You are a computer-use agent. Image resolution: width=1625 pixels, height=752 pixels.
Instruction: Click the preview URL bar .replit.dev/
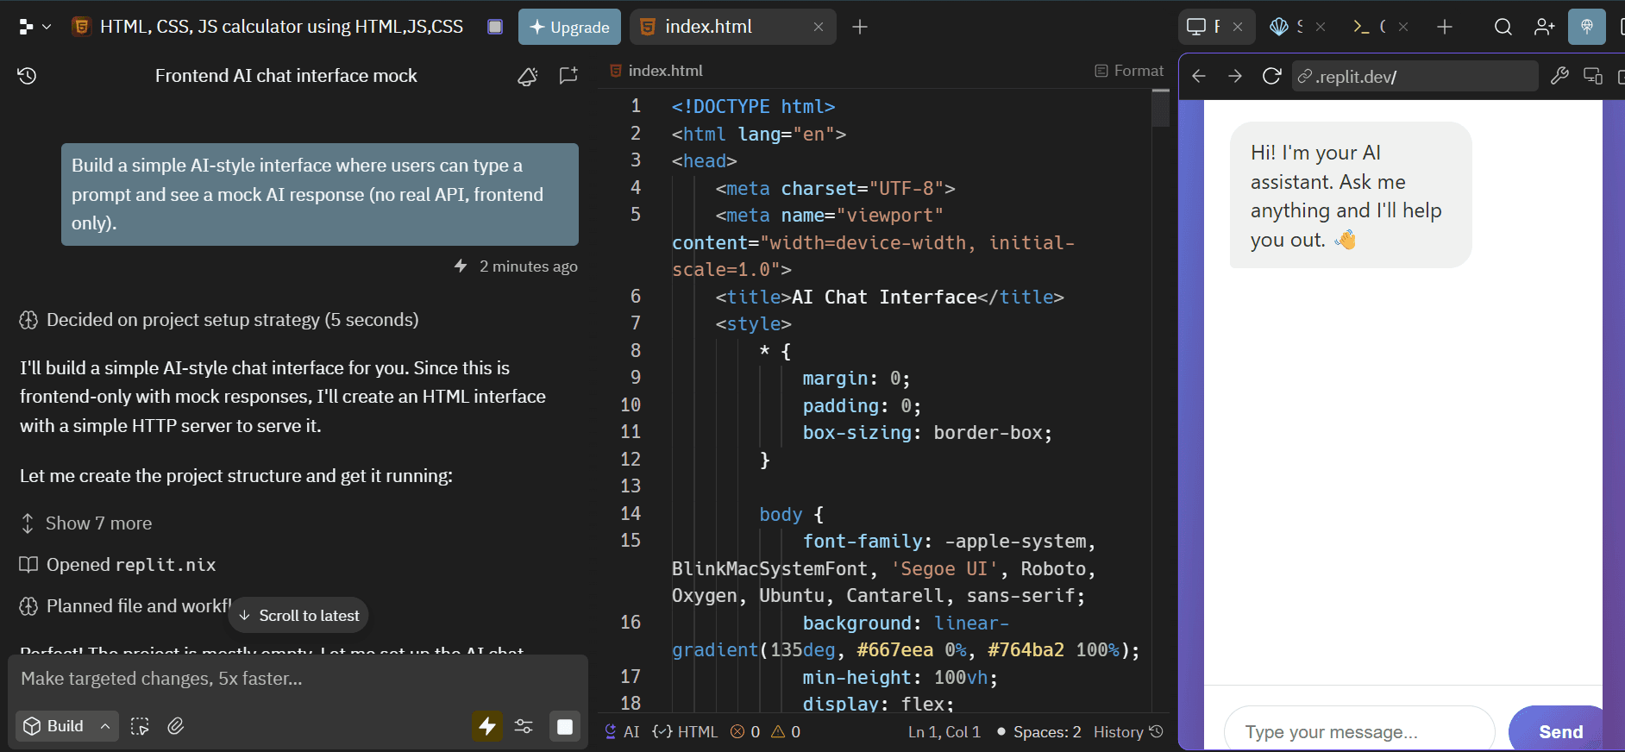point(1415,76)
